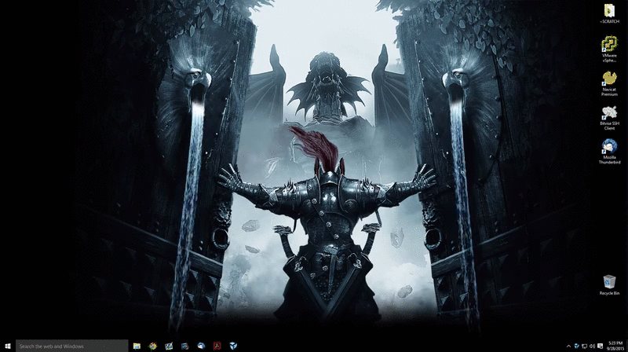Launch the red Adobe Acrobat taskbar icon
The width and height of the screenshot is (628, 352).
tap(217, 346)
